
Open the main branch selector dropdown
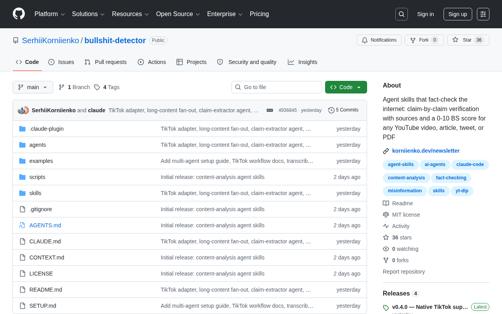[x=33, y=87]
